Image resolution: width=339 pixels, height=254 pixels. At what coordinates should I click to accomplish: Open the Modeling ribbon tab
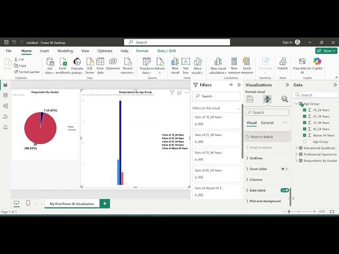[x=65, y=51]
